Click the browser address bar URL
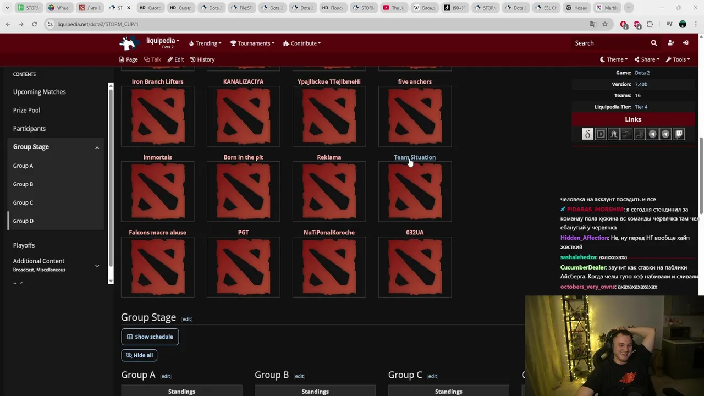Screen dimensions: 704x396 98,24
